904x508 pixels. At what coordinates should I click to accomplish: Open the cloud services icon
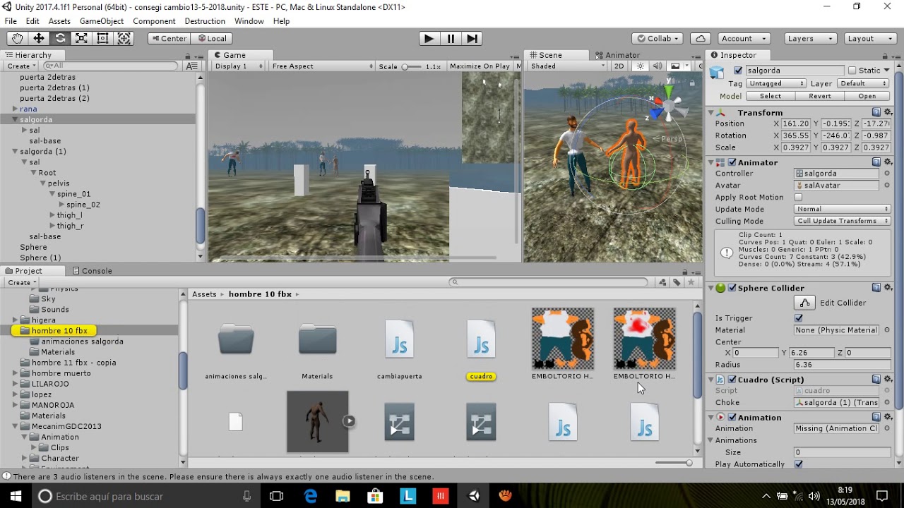(700, 39)
